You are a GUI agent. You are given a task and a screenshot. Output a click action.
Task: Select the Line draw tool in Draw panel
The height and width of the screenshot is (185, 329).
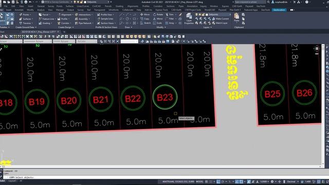coord(121,14)
